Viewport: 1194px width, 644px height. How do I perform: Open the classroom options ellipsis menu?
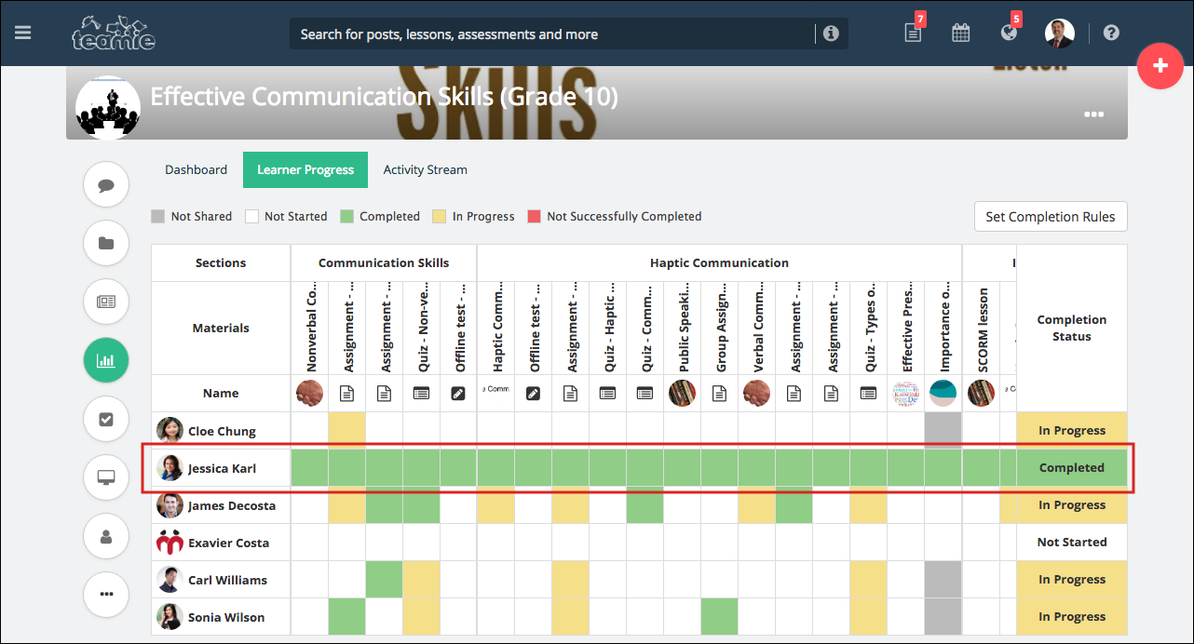1093,114
